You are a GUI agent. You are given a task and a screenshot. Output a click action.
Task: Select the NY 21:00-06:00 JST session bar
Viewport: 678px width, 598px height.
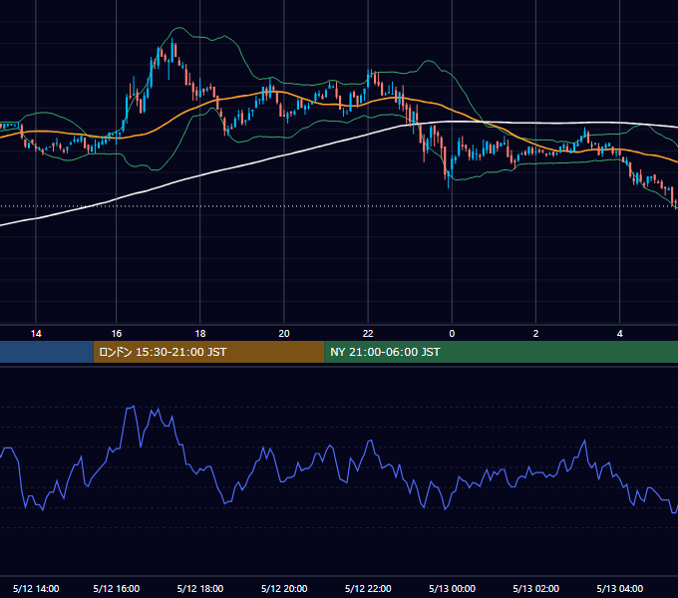(x=502, y=352)
